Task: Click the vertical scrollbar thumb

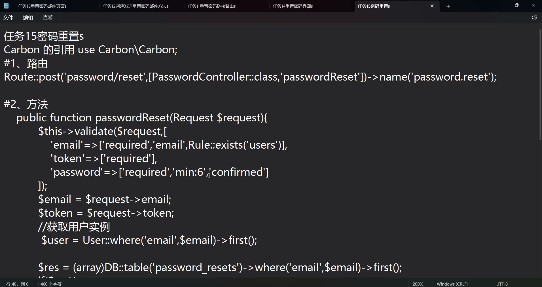Action: (x=540, y=85)
